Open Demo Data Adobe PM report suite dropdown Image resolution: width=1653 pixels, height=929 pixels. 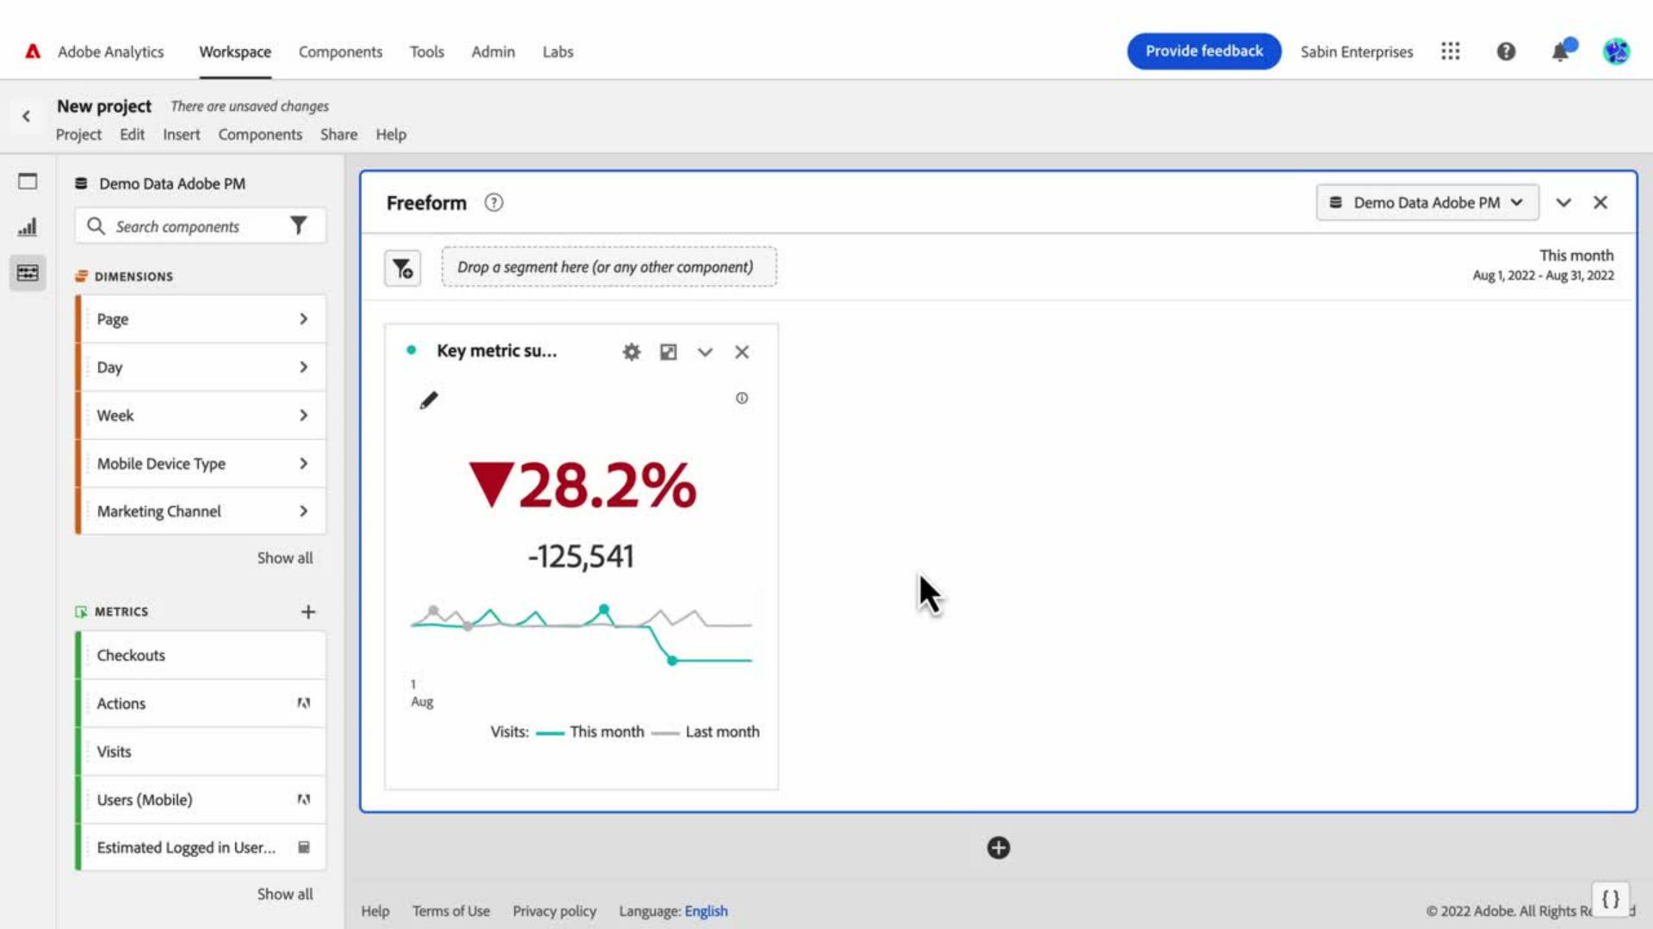(x=1427, y=203)
